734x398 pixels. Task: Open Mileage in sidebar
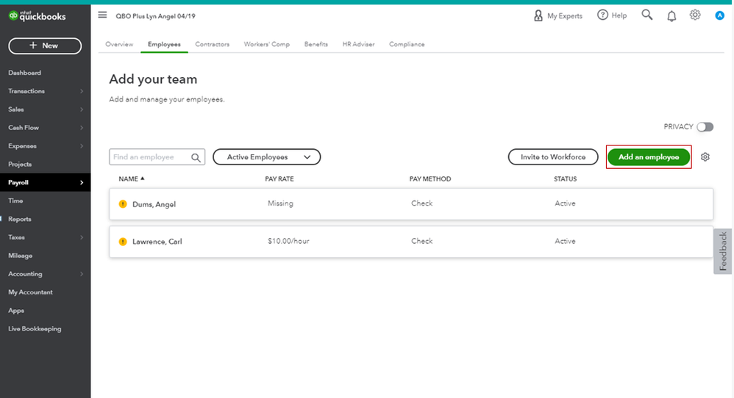20,256
